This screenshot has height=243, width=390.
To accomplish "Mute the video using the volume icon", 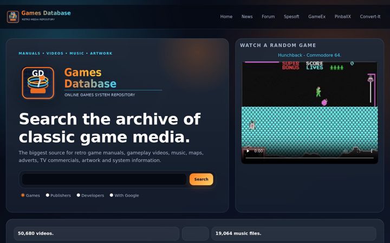I will (x=346, y=151).
